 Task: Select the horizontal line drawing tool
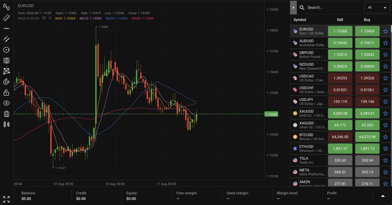pyautogui.click(x=6, y=28)
